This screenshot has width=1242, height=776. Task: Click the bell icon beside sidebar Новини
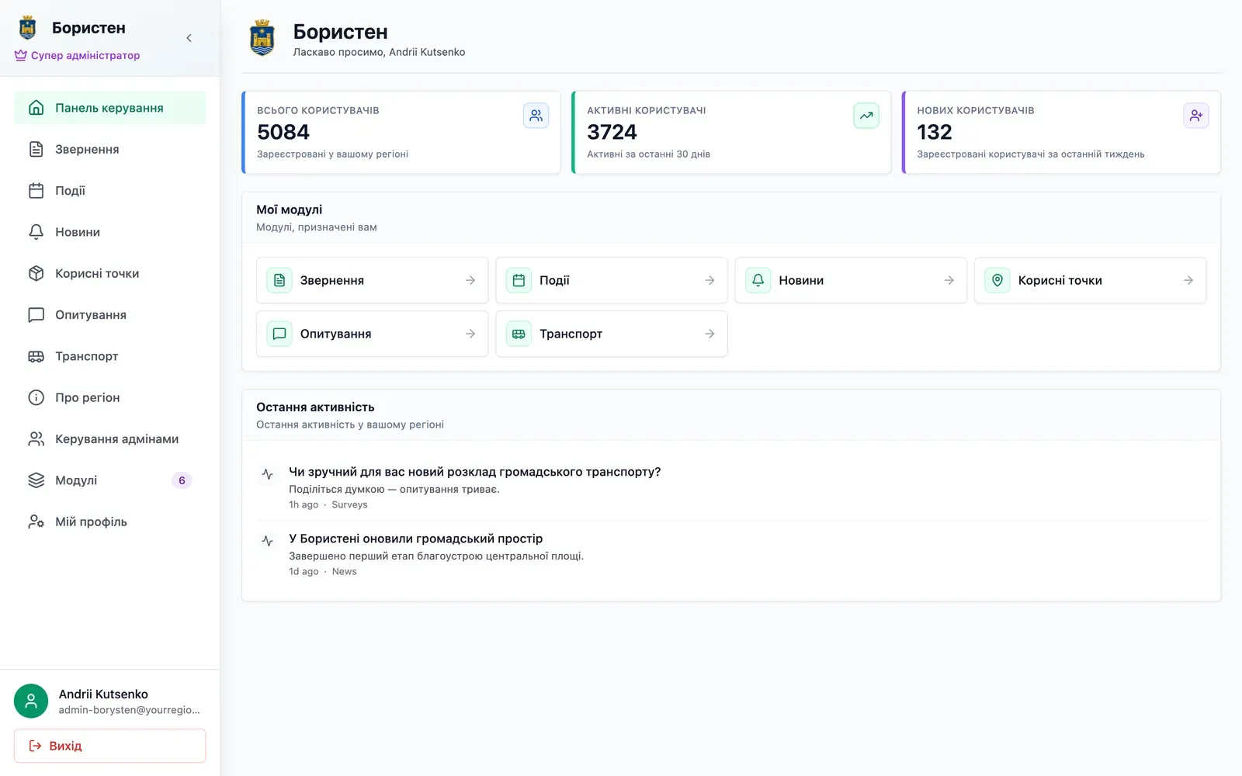(36, 232)
